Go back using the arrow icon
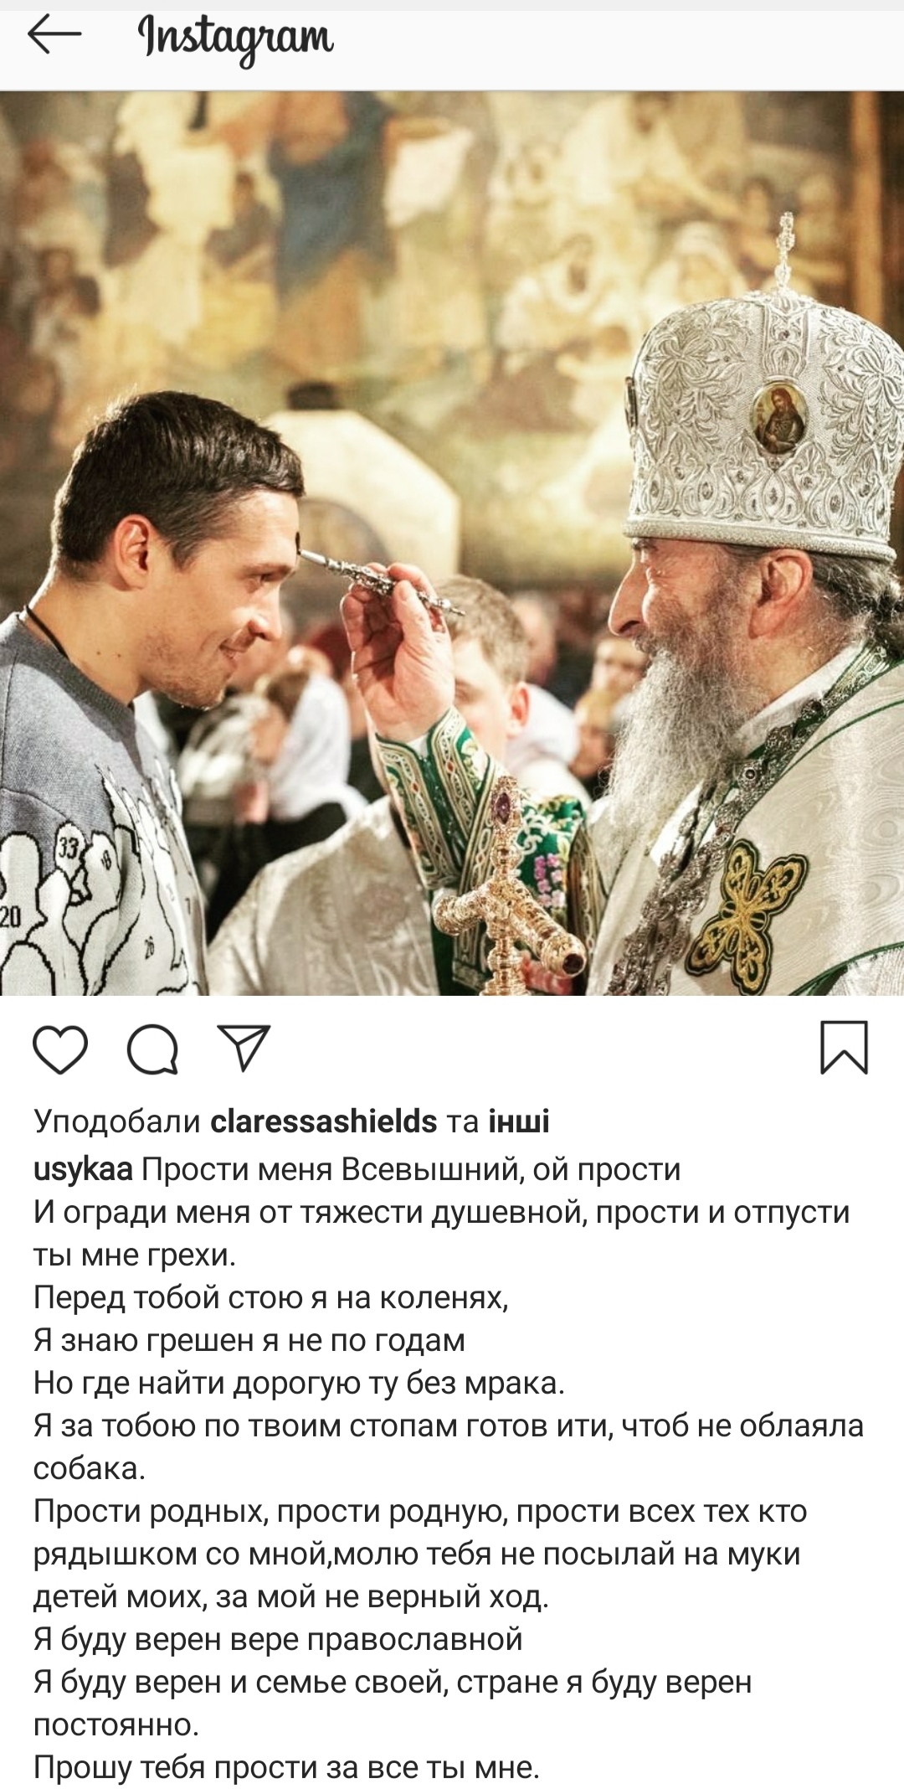904x1789 pixels. tap(54, 36)
